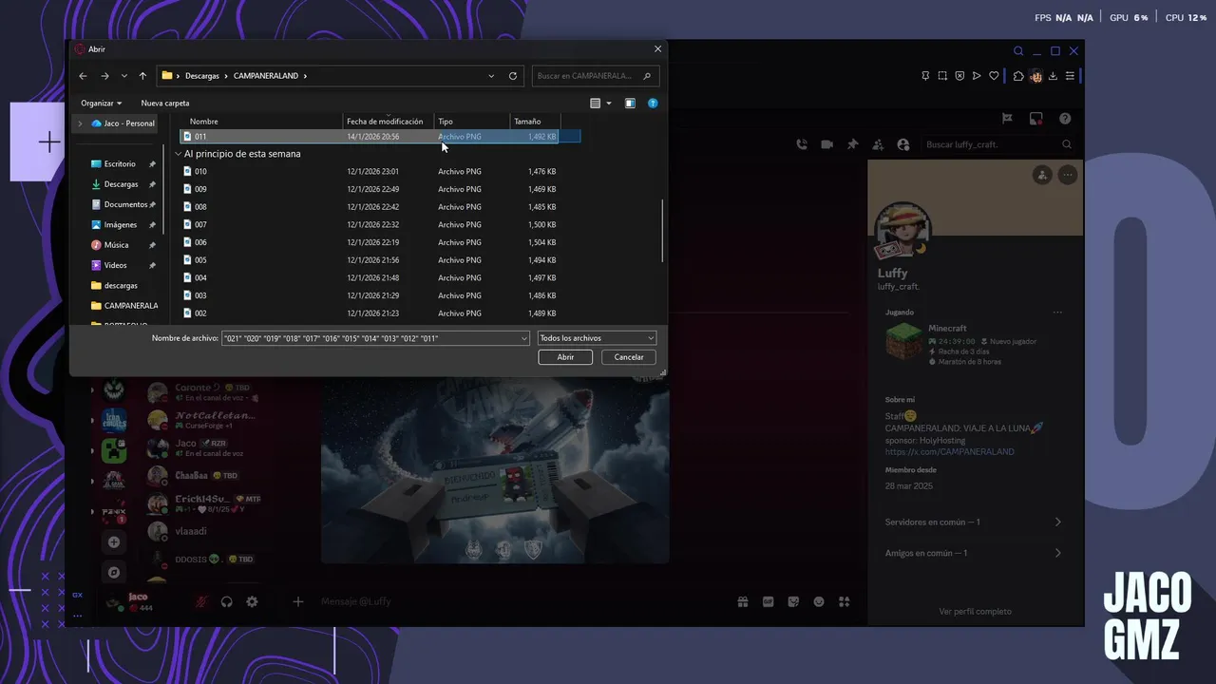Open recent locations dropdown arrow

point(123,76)
